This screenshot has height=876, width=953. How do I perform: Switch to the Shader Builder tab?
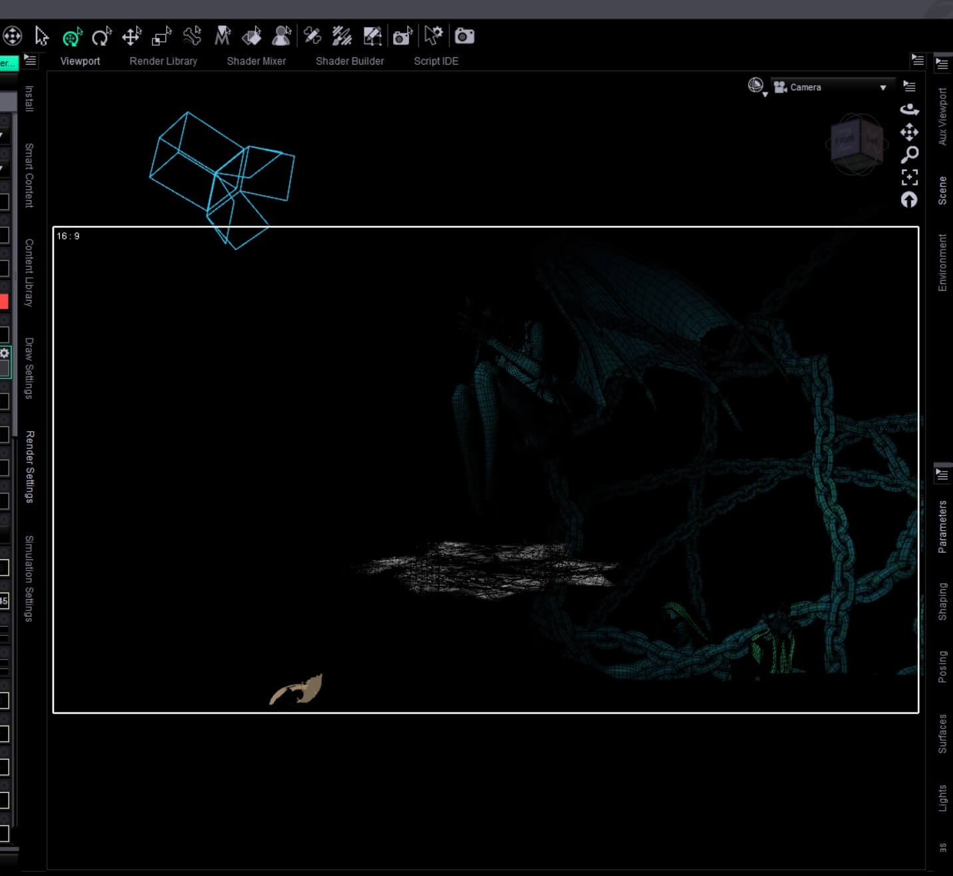click(350, 61)
